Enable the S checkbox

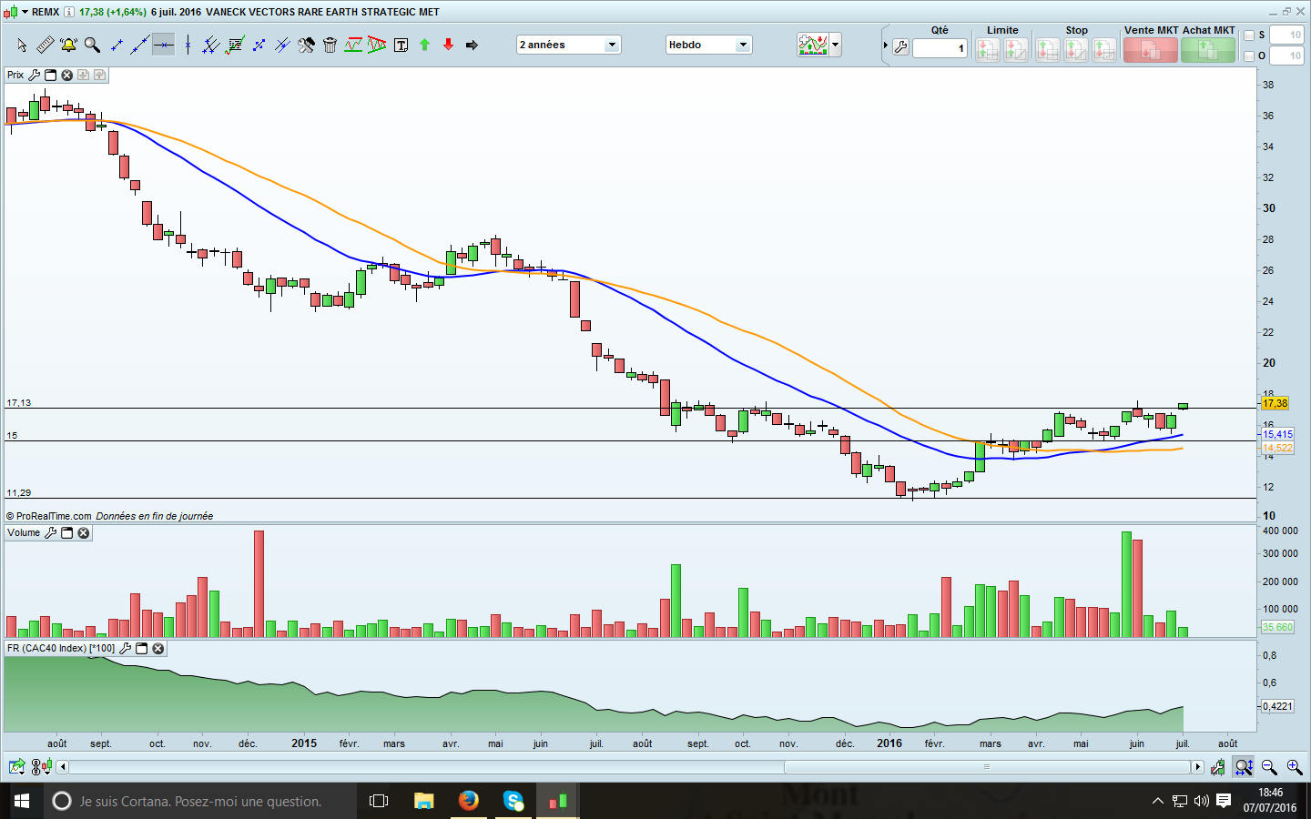[x=1249, y=35]
